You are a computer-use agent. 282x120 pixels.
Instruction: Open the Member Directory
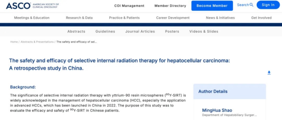click(x=170, y=6)
